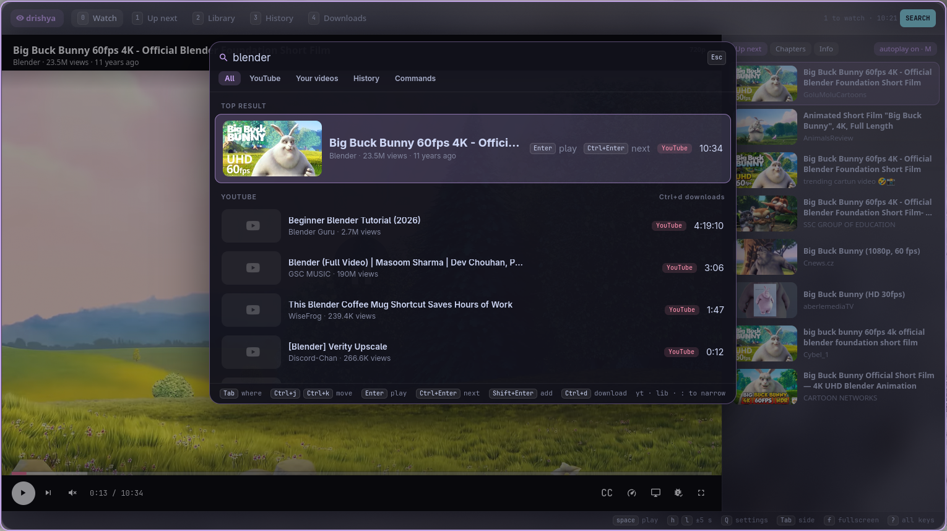
Task: Click the SEARCH button
Action: click(918, 19)
